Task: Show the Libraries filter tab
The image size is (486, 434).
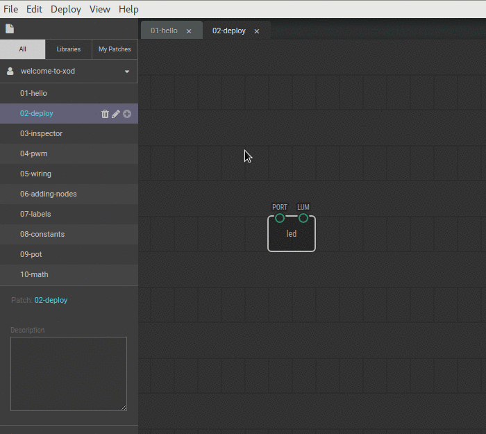Action: pyautogui.click(x=69, y=49)
